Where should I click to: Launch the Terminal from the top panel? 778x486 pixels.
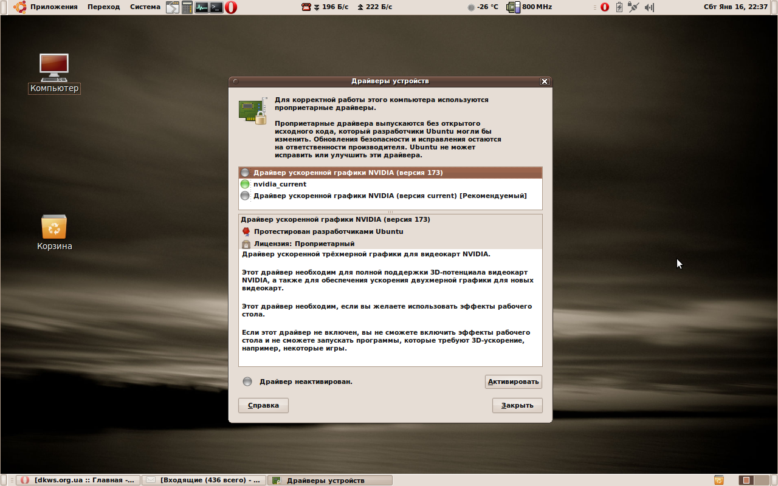[x=216, y=7]
